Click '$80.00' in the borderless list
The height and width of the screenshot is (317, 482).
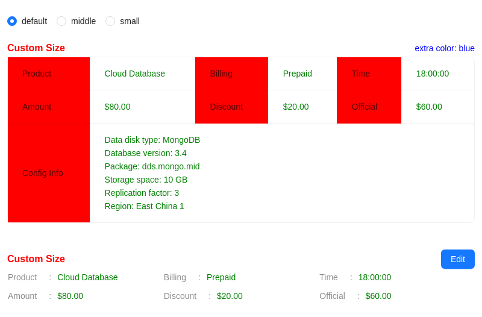point(70,296)
